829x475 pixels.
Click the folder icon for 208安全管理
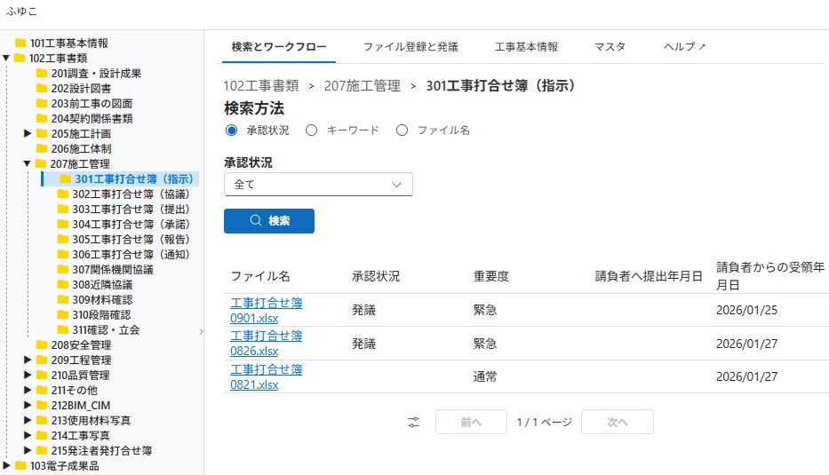point(42,345)
